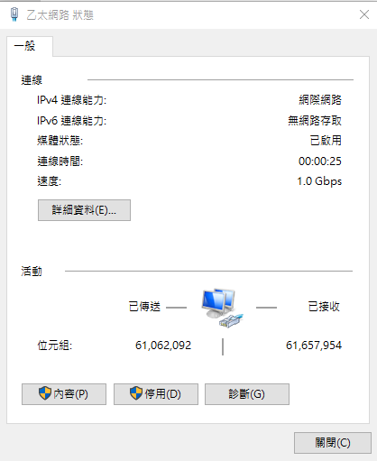
Task: Click the network computers activity icon
Action: tap(222, 309)
